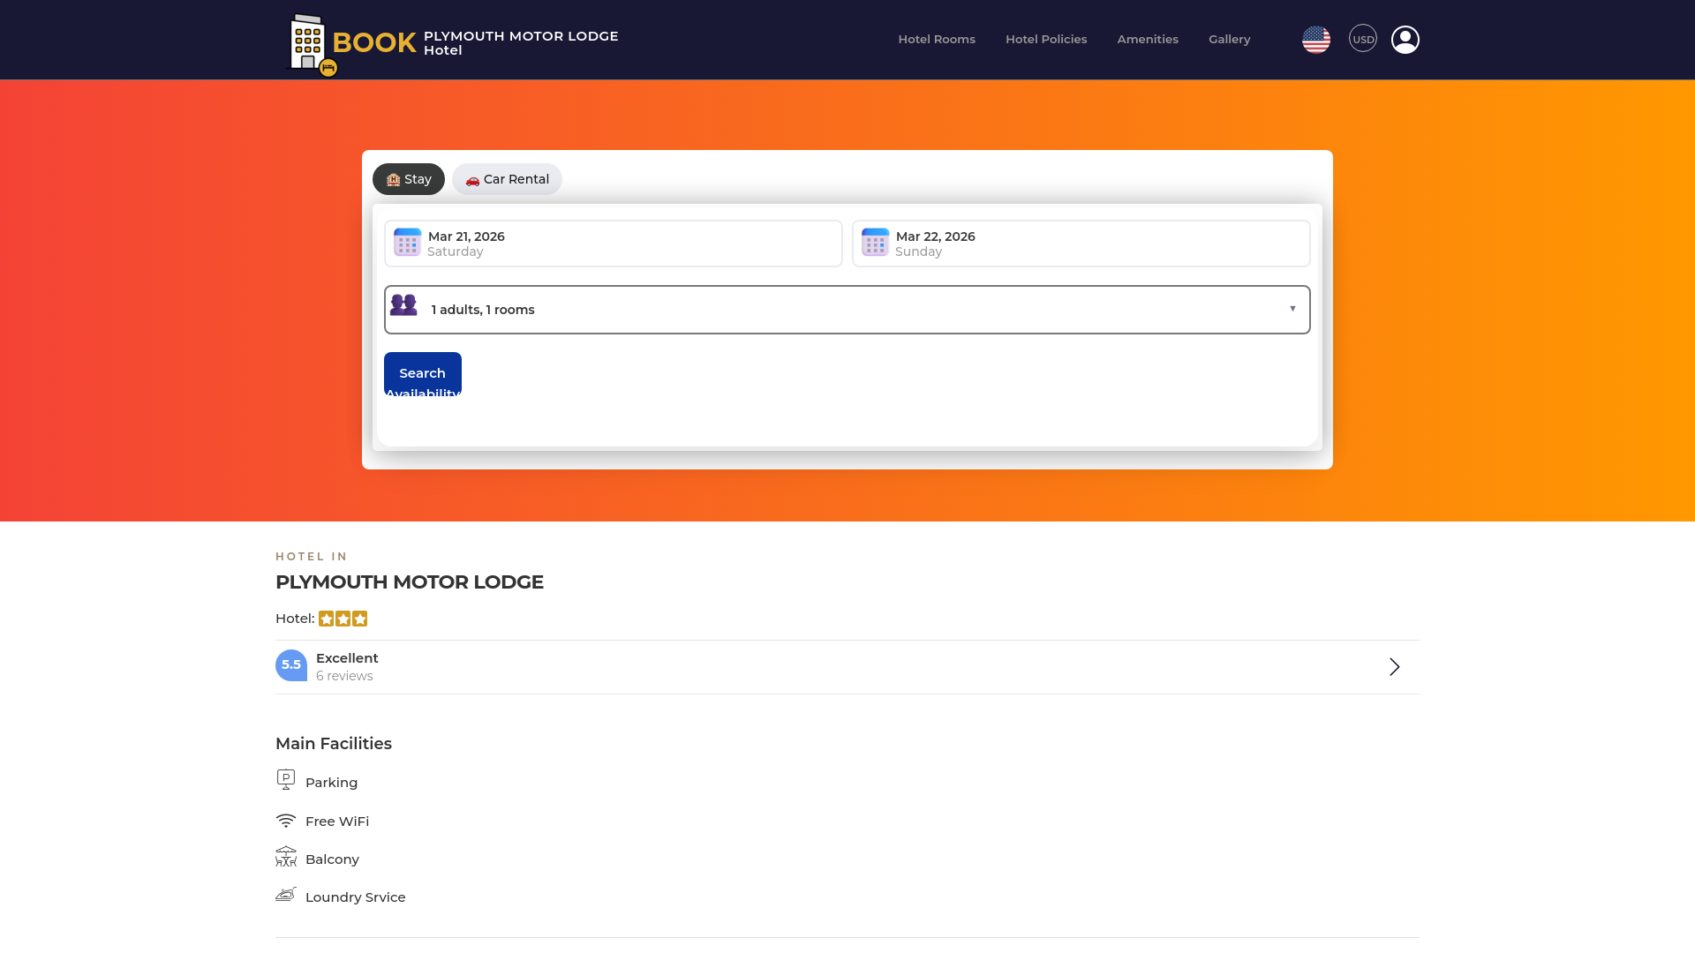Image resolution: width=1695 pixels, height=953 pixels.
Task: Click the 5.5 review score badge
Action: 291,665
